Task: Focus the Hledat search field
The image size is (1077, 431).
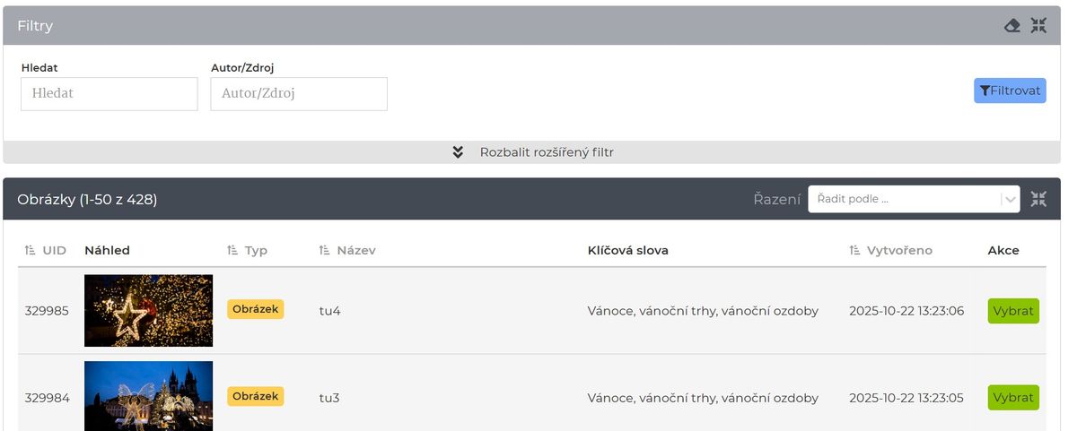Action: pyautogui.click(x=109, y=93)
